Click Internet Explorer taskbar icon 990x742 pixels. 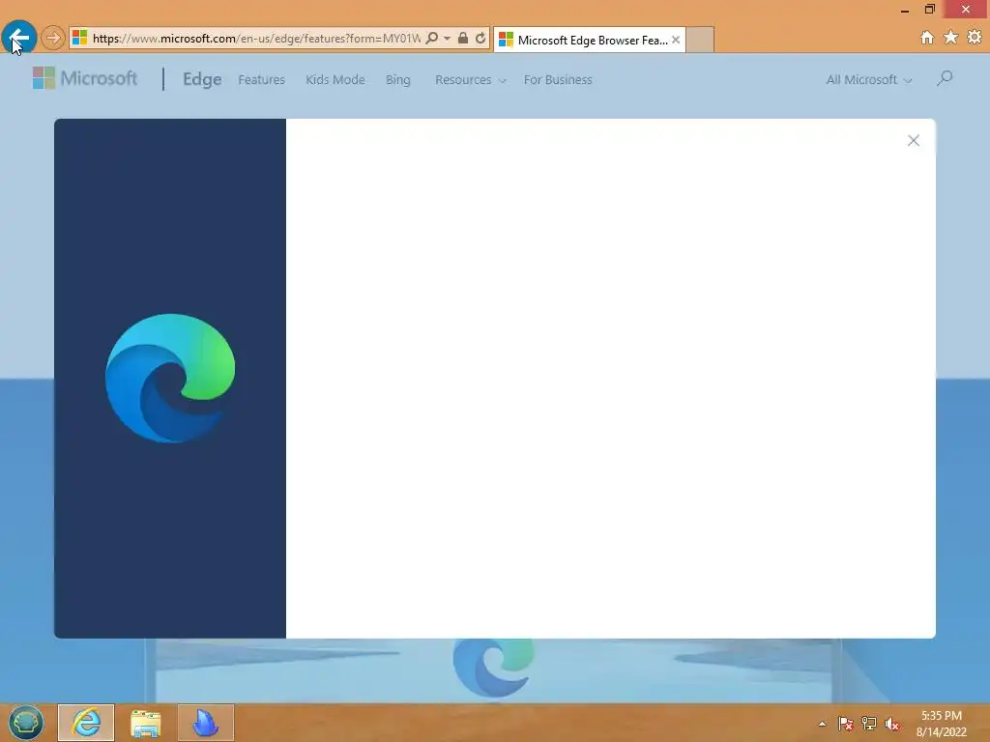click(x=86, y=723)
